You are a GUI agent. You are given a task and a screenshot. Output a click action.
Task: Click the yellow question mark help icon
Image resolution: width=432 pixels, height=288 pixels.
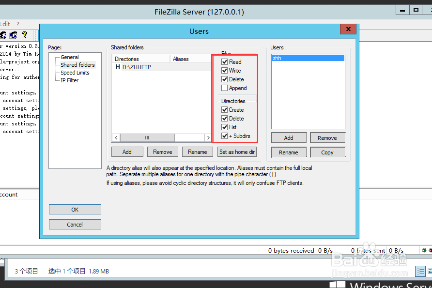[25, 35]
